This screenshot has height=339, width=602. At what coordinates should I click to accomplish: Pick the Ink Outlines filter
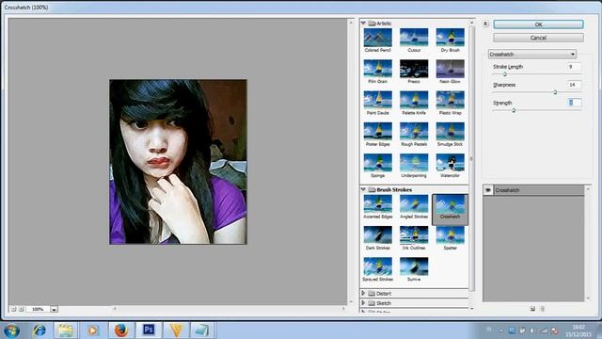pos(414,235)
